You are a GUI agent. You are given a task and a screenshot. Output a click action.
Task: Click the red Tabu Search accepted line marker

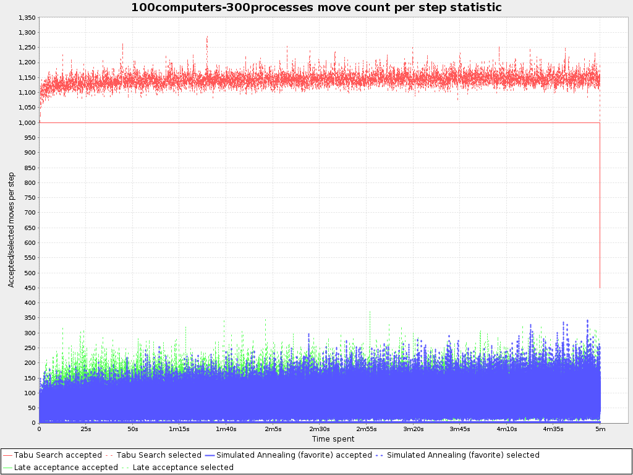tap(9, 455)
